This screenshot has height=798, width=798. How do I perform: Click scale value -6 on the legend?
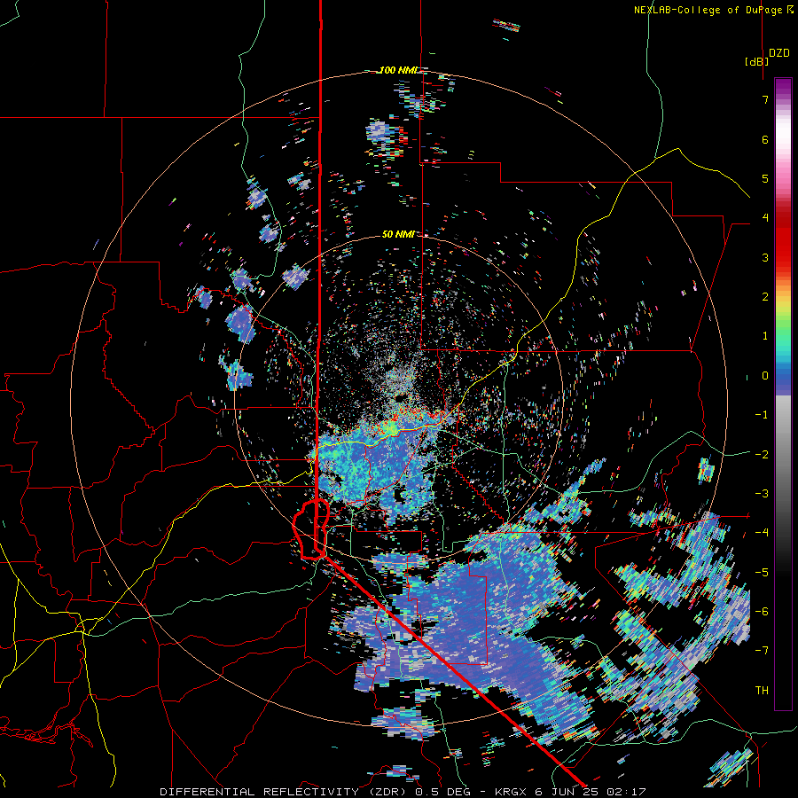click(762, 612)
